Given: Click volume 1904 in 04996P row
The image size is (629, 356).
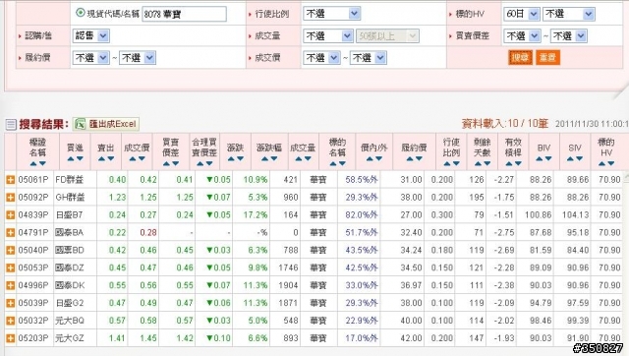Looking at the screenshot, I should pos(288,285).
